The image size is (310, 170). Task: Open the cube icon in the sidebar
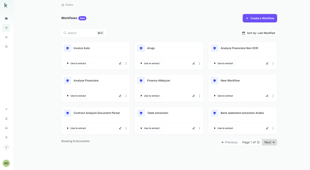pos(6,37)
